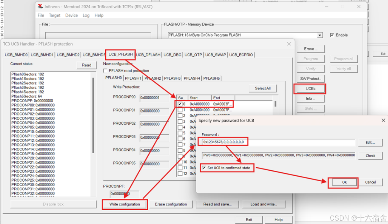Click the Info ... button
388x224 pixels.
[310, 99]
